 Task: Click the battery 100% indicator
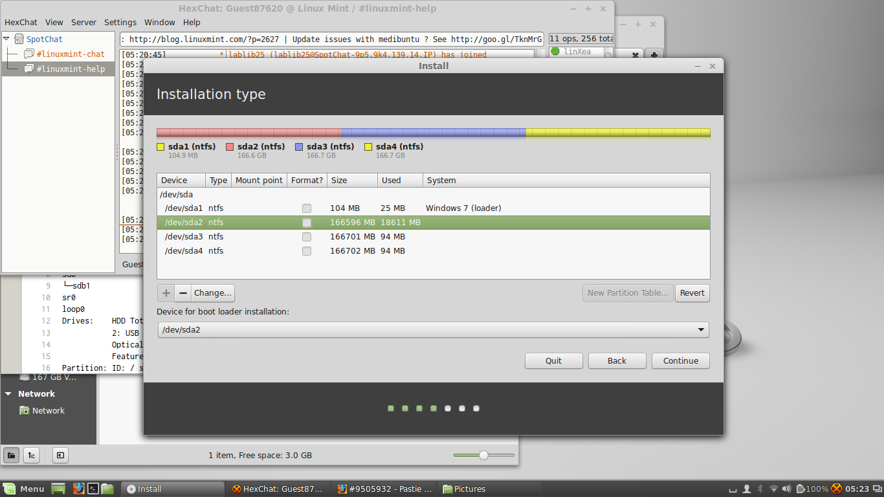click(812, 489)
